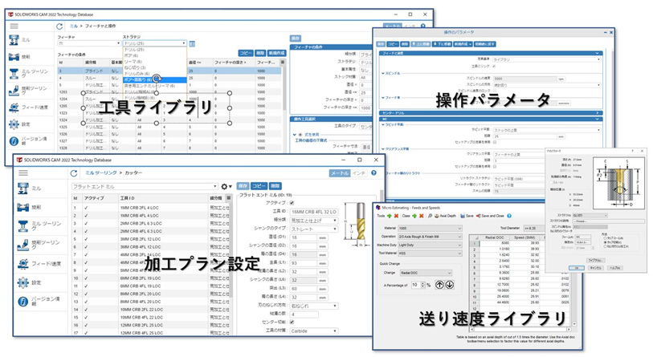Screen dimensions: 653x357
Task: Toggle センター切削 checkbox in cutter details
Action: click(x=292, y=322)
